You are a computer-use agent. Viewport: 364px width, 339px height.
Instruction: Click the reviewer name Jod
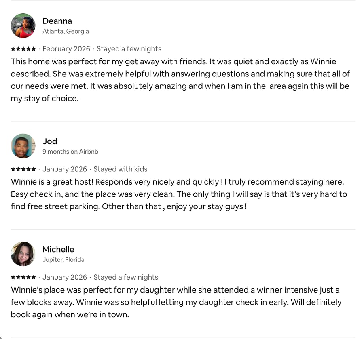pyautogui.click(x=50, y=141)
